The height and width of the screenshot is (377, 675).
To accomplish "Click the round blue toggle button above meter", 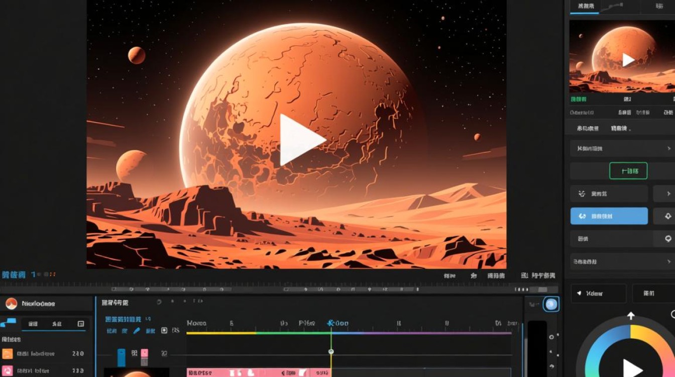I will (551, 304).
